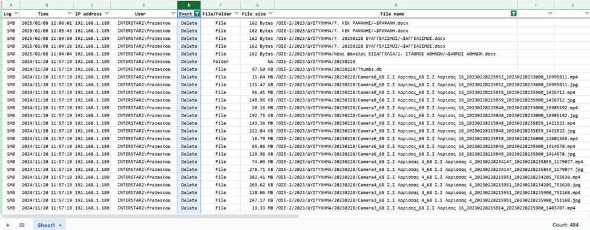This screenshot has width=590, height=230.
Task: Select the highlighted column E header
Action: point(189,5)
